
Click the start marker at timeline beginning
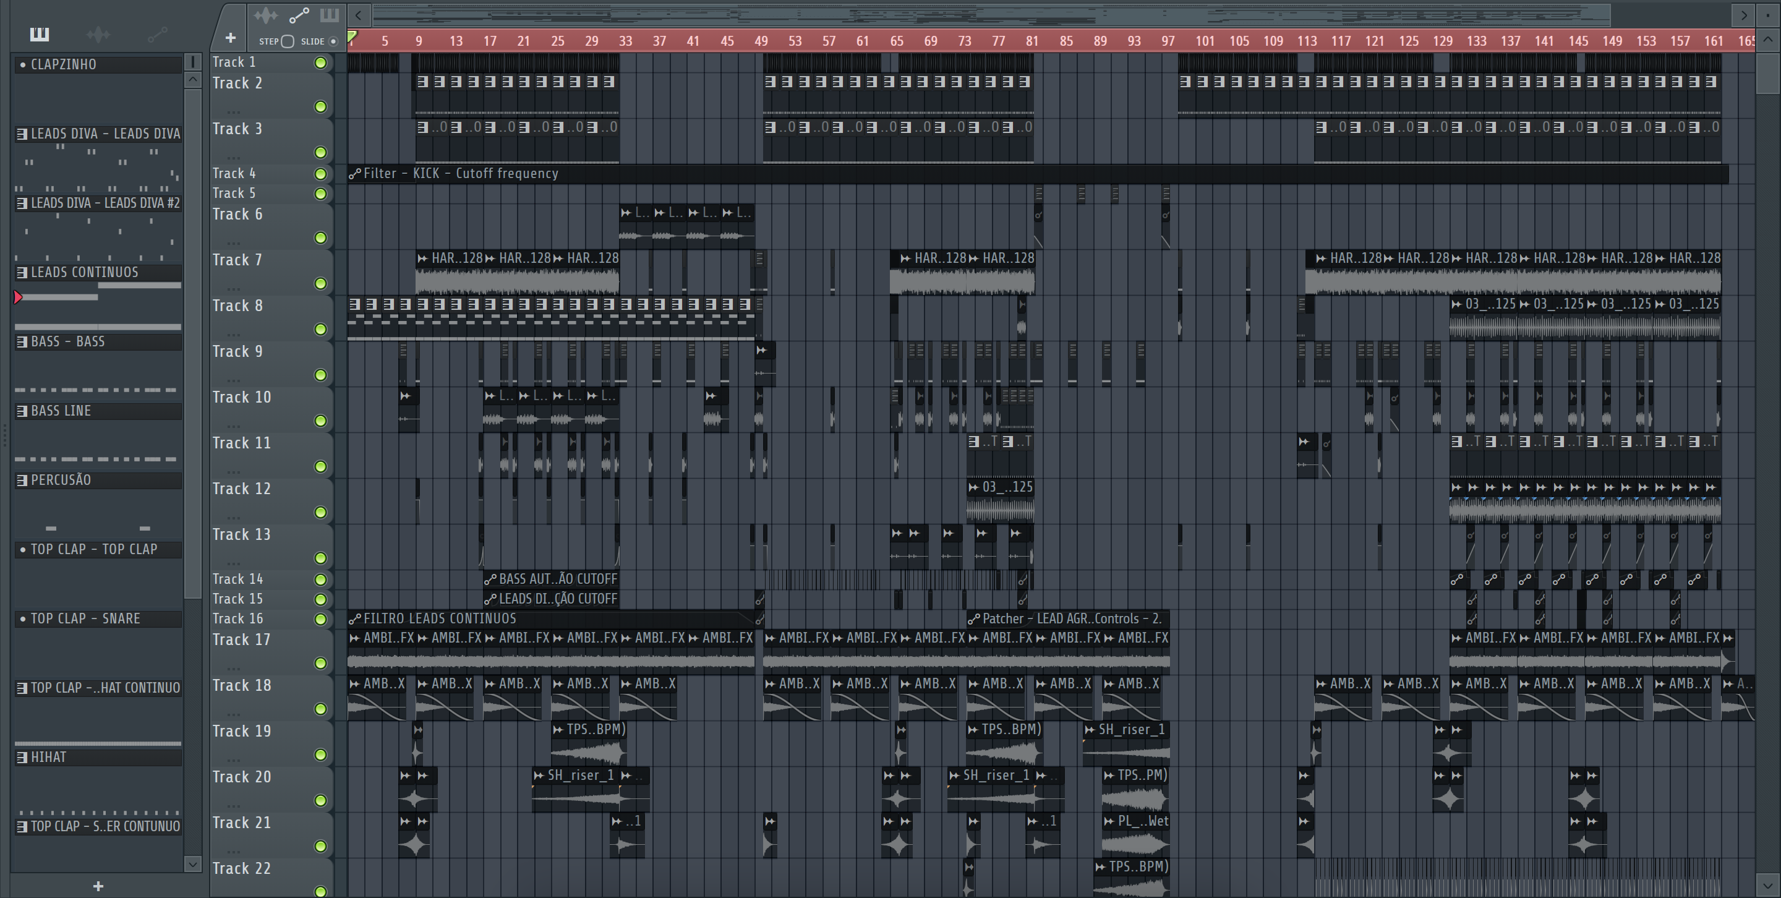coord(352,36)
